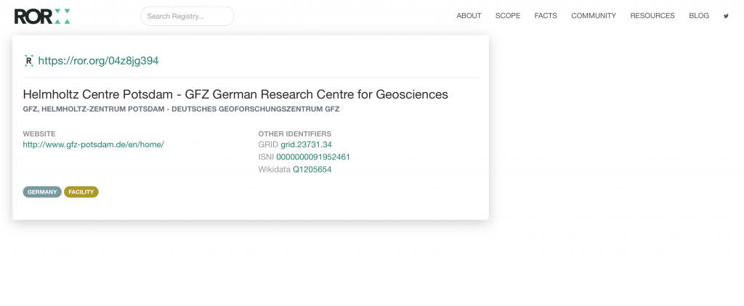Open Wikidata entry Q1205654
The width and height of the screenshot is (744, 306).
click(x=312, y=170)
